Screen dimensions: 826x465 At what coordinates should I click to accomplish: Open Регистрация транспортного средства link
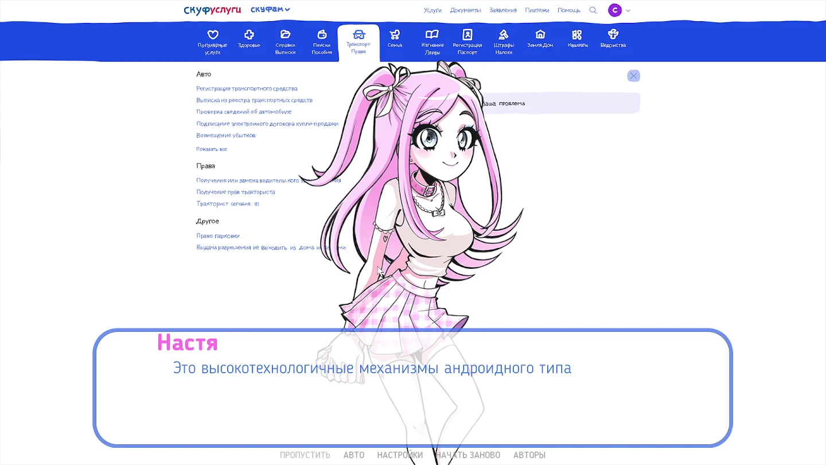pyautogui.click(x=247, y=89)
